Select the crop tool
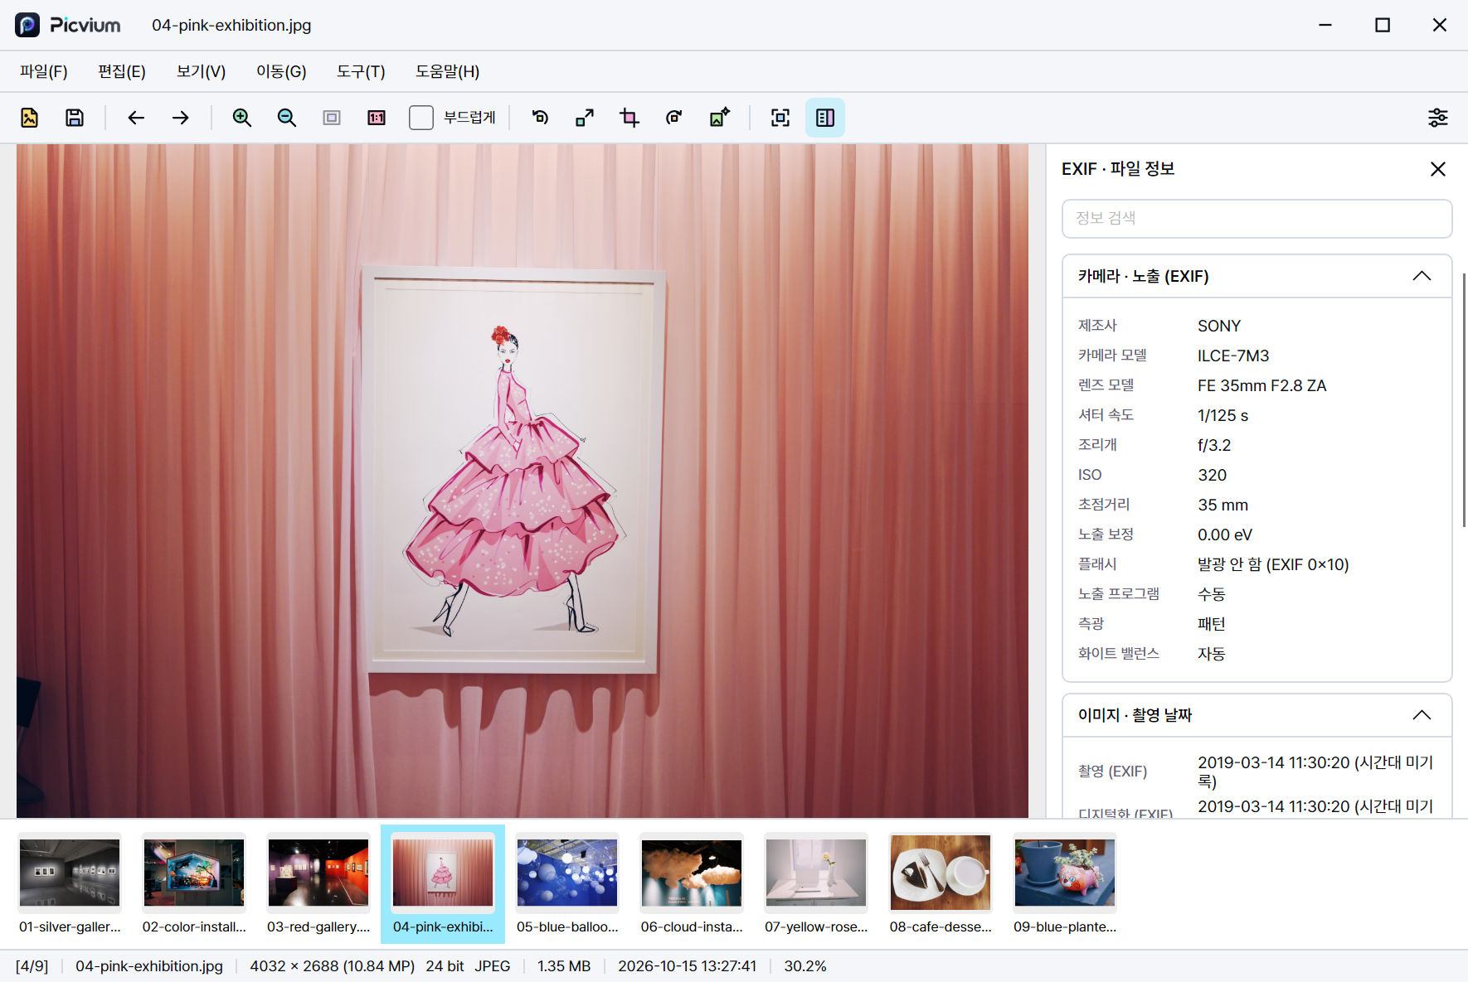Screen dimensions: 1468x982 click(x=629, y=118)
